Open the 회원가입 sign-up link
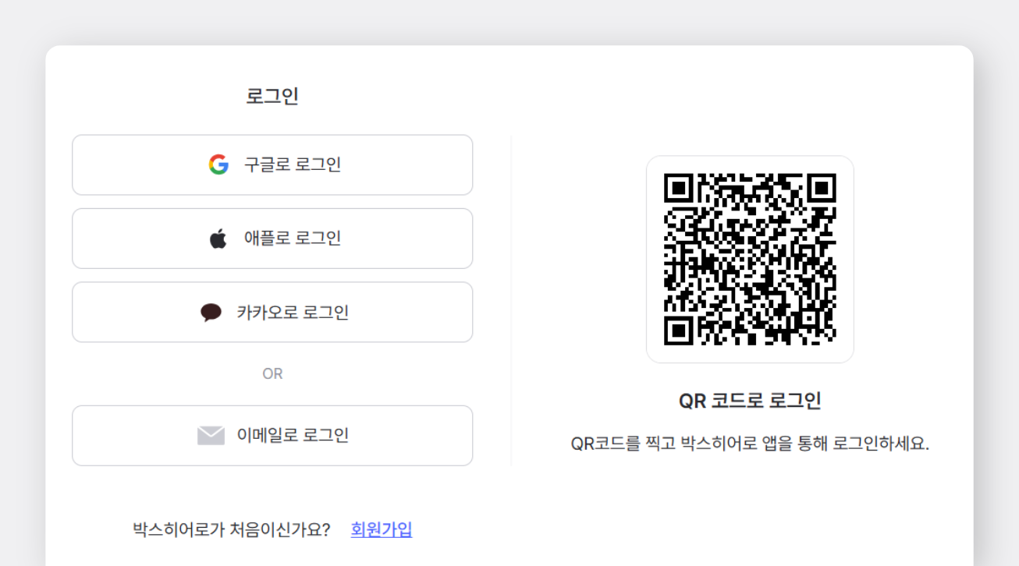This screenshot has height=566, width=1019. coord(382,529)
